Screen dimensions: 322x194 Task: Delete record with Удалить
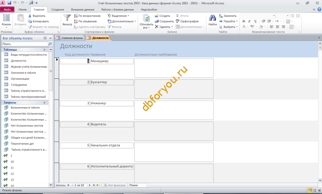click(164, 27)
